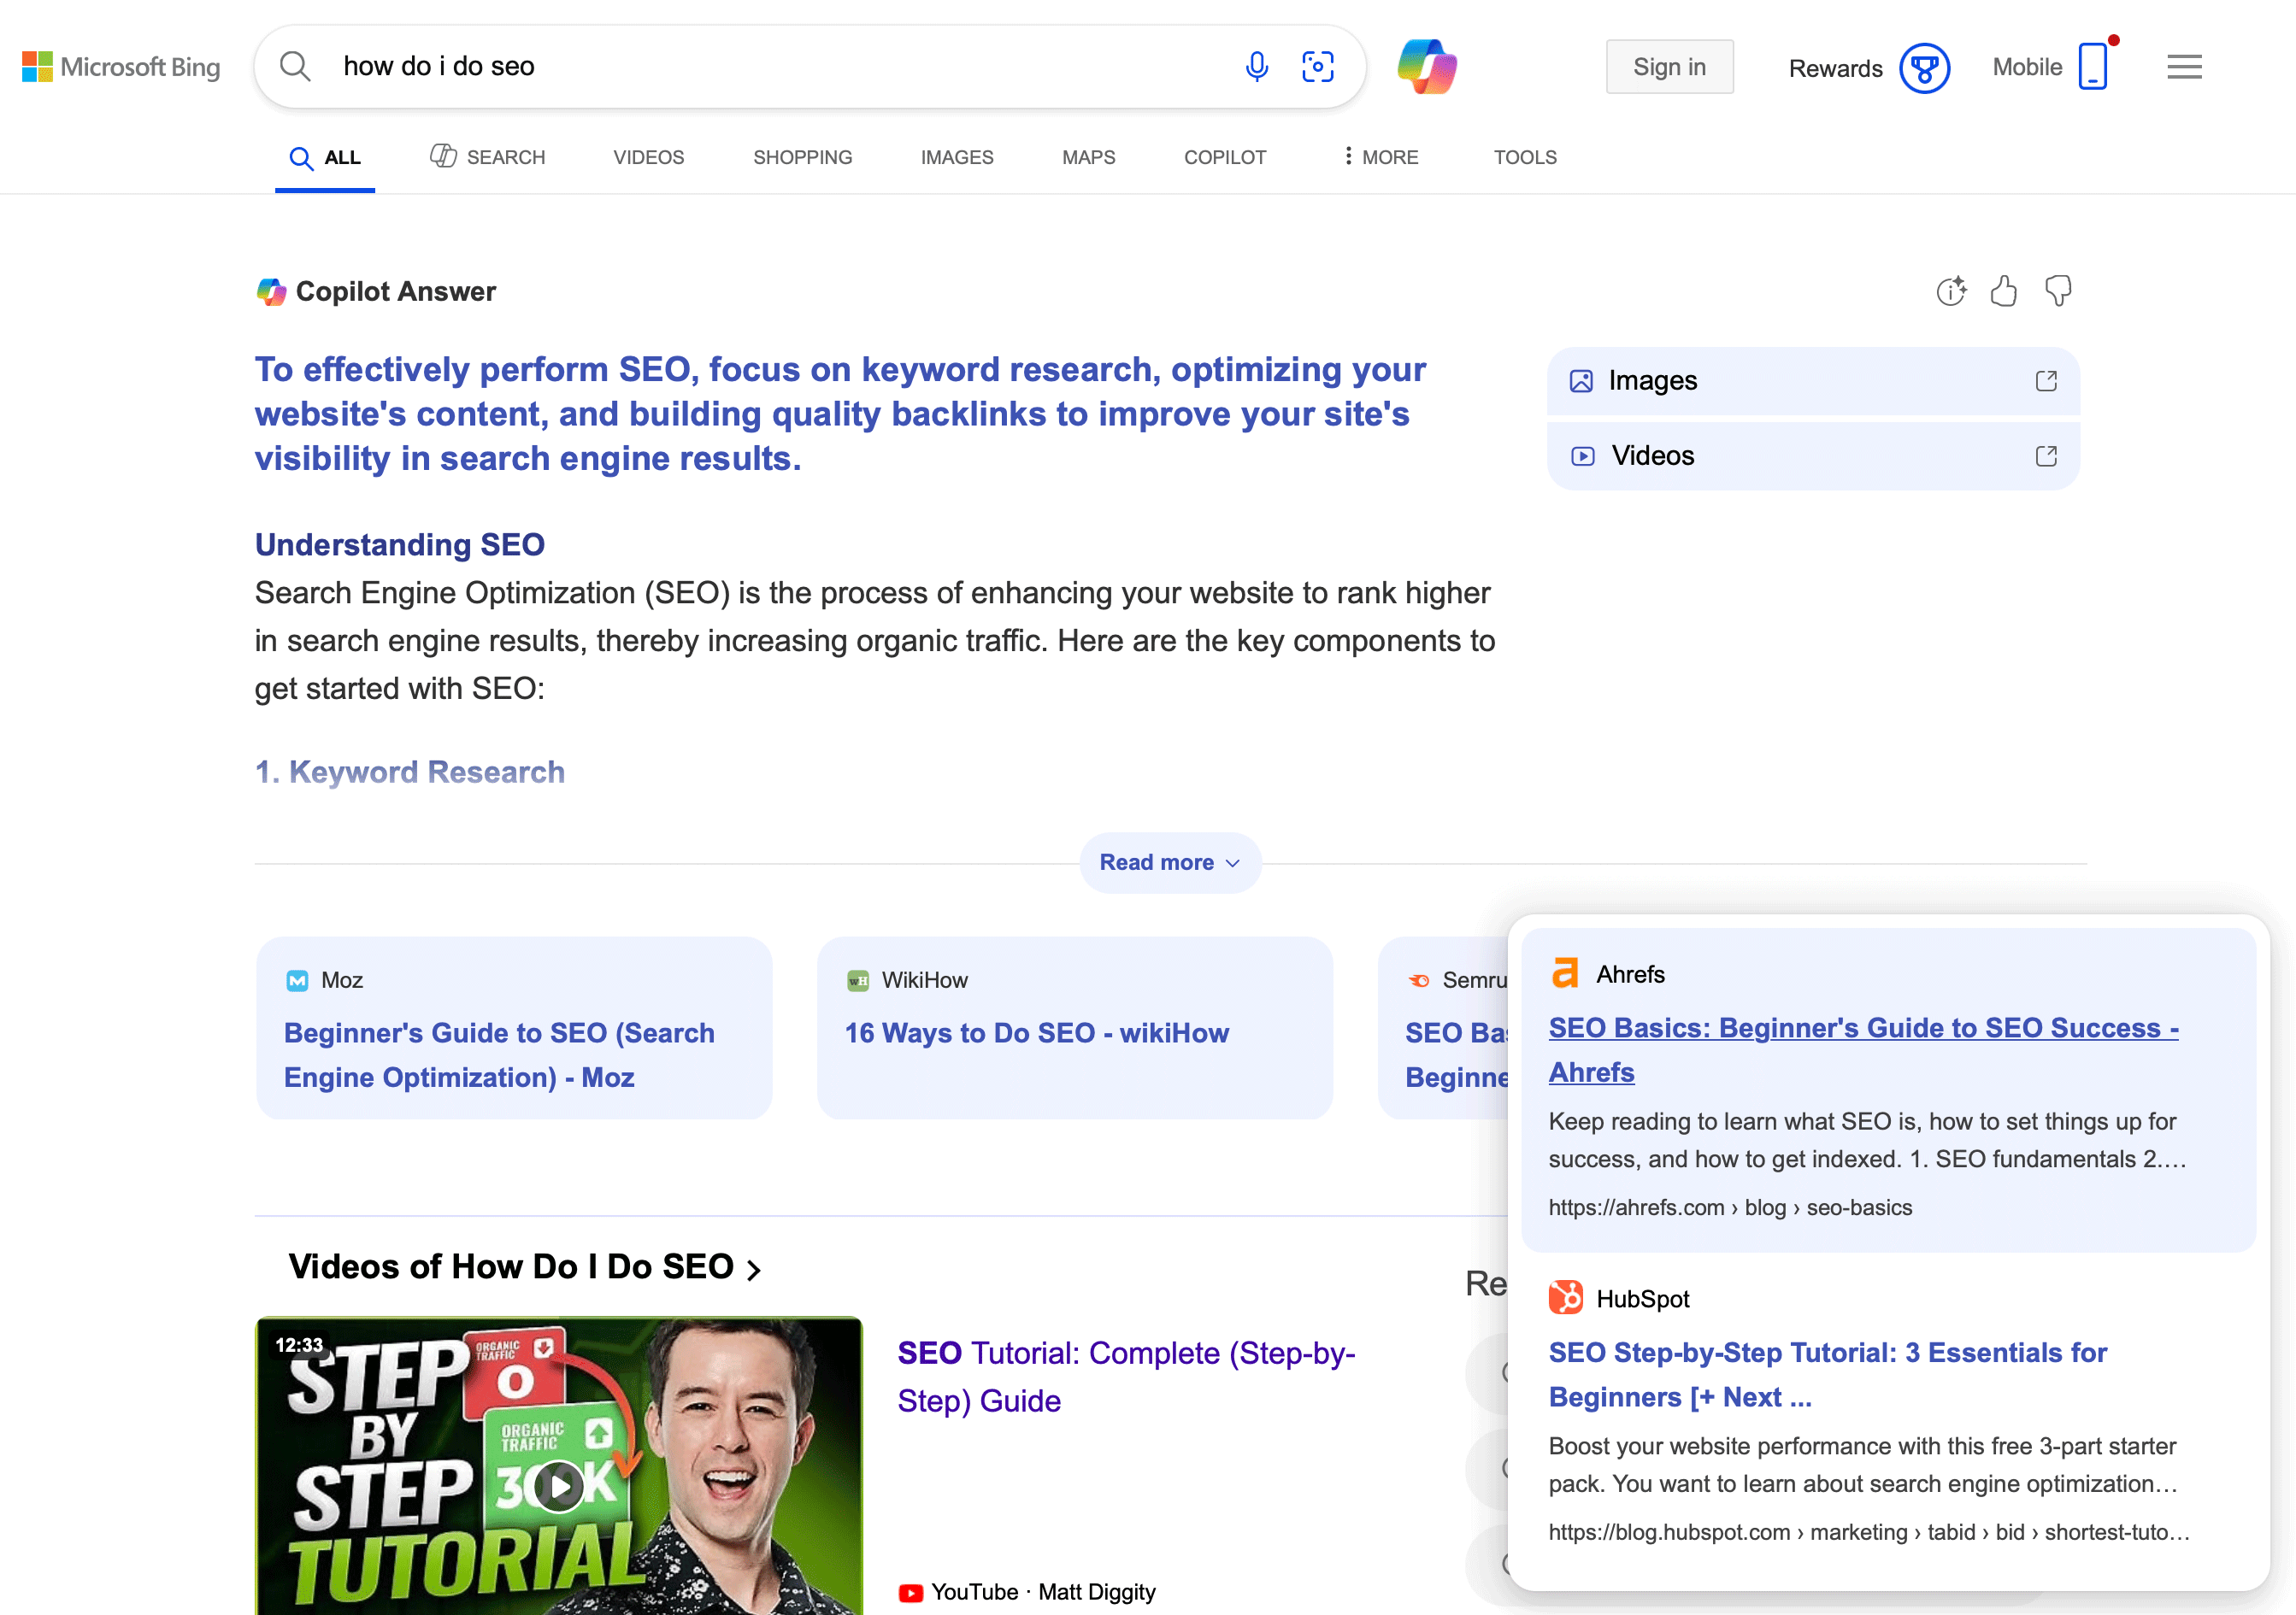Switch to the IMAGES tab

click(x=957, y=157)
